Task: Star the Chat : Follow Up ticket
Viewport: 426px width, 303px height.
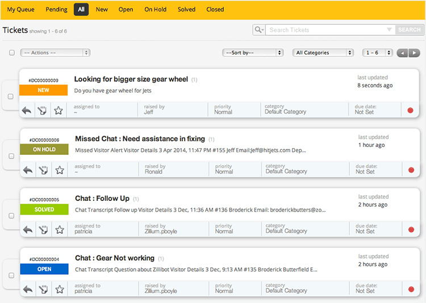Action: tap(59, 230)
